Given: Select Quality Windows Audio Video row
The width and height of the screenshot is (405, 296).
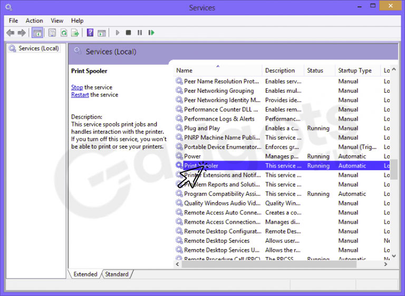Looking at the screenshot, I should click(282, 203).
